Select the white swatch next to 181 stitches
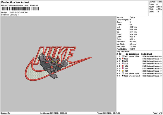The height and width of the screenshot is (115, 163). coord(123,73)
